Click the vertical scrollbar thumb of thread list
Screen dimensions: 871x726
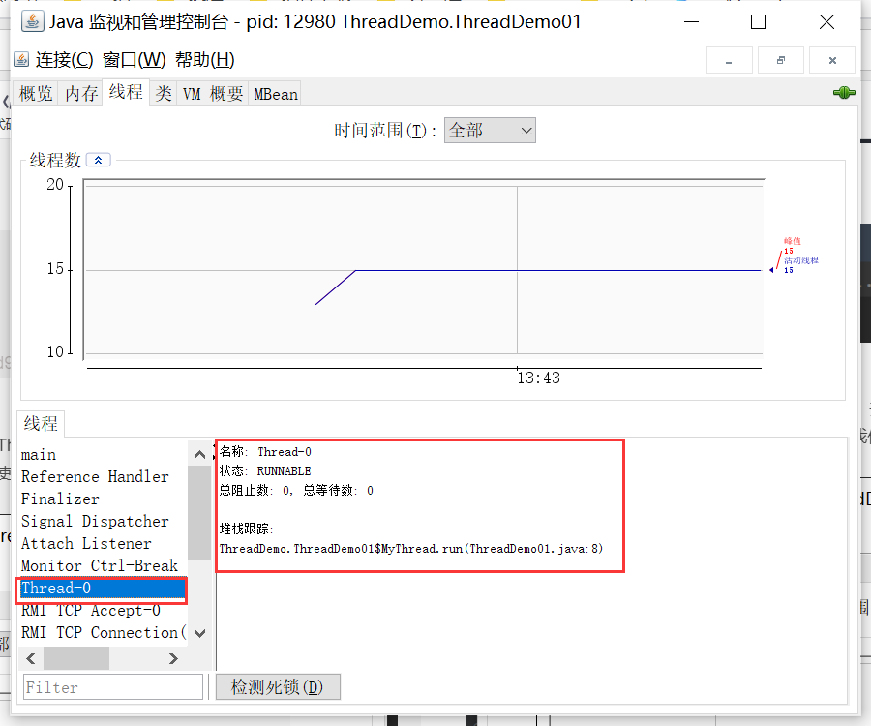pyautogui.click(x=199, y=512)
